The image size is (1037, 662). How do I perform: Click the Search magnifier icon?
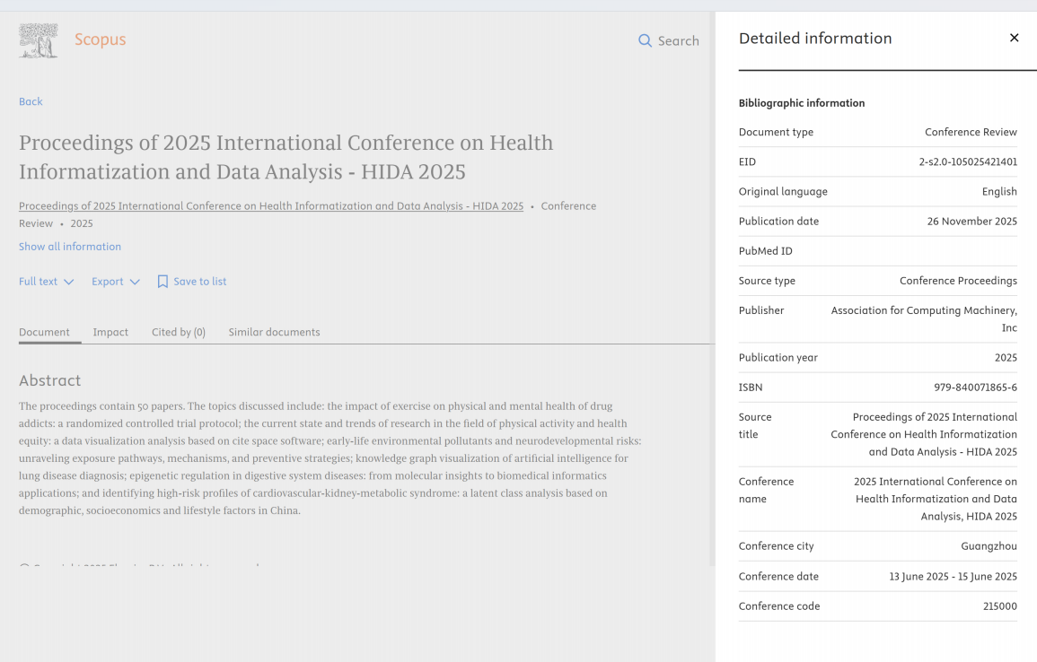[x=645, y=40]
